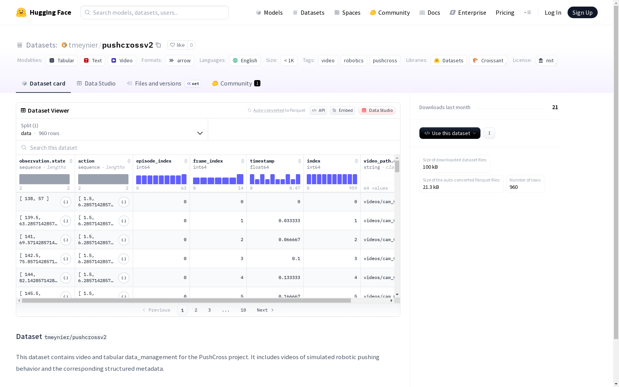Click the tmeynier author link
619x387 pixels.
83,45
